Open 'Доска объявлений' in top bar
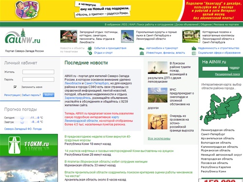 tap(187, 25)
